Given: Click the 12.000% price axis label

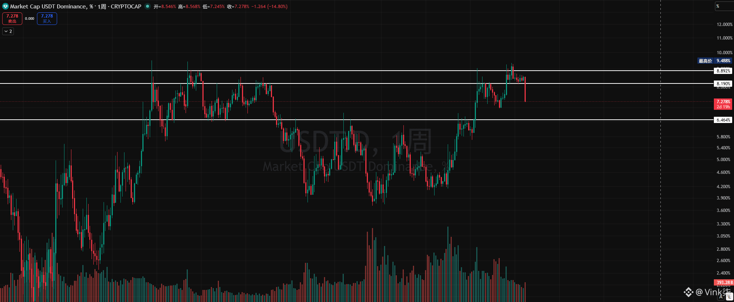Looking at the screenshot, I should click(724, 25).
